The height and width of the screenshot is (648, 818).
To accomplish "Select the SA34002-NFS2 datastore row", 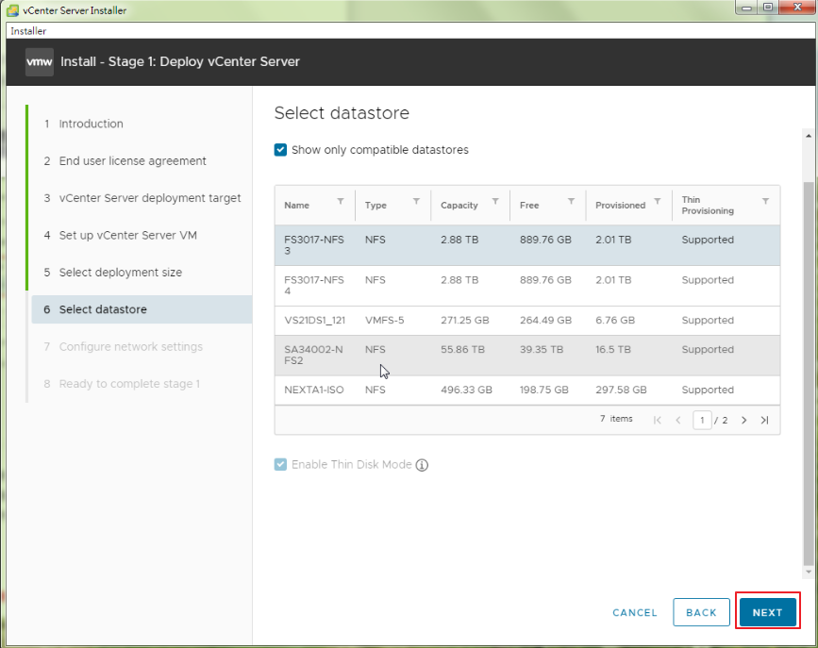I will (x=526, y=355).
